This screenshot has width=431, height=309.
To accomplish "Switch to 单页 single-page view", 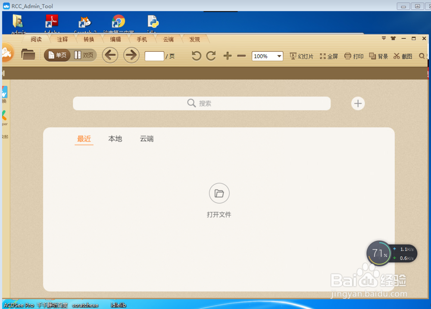I will 57,55.
